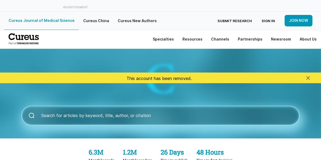
Task: Open the Channels menu
Action: tap(220, 39)
